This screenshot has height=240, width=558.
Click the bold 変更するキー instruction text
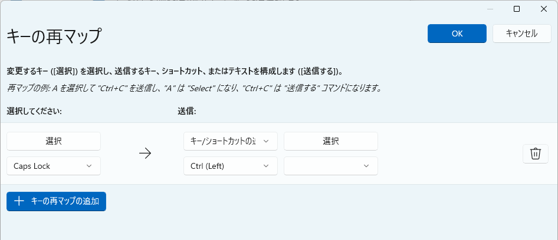click(x=175, y=71)
